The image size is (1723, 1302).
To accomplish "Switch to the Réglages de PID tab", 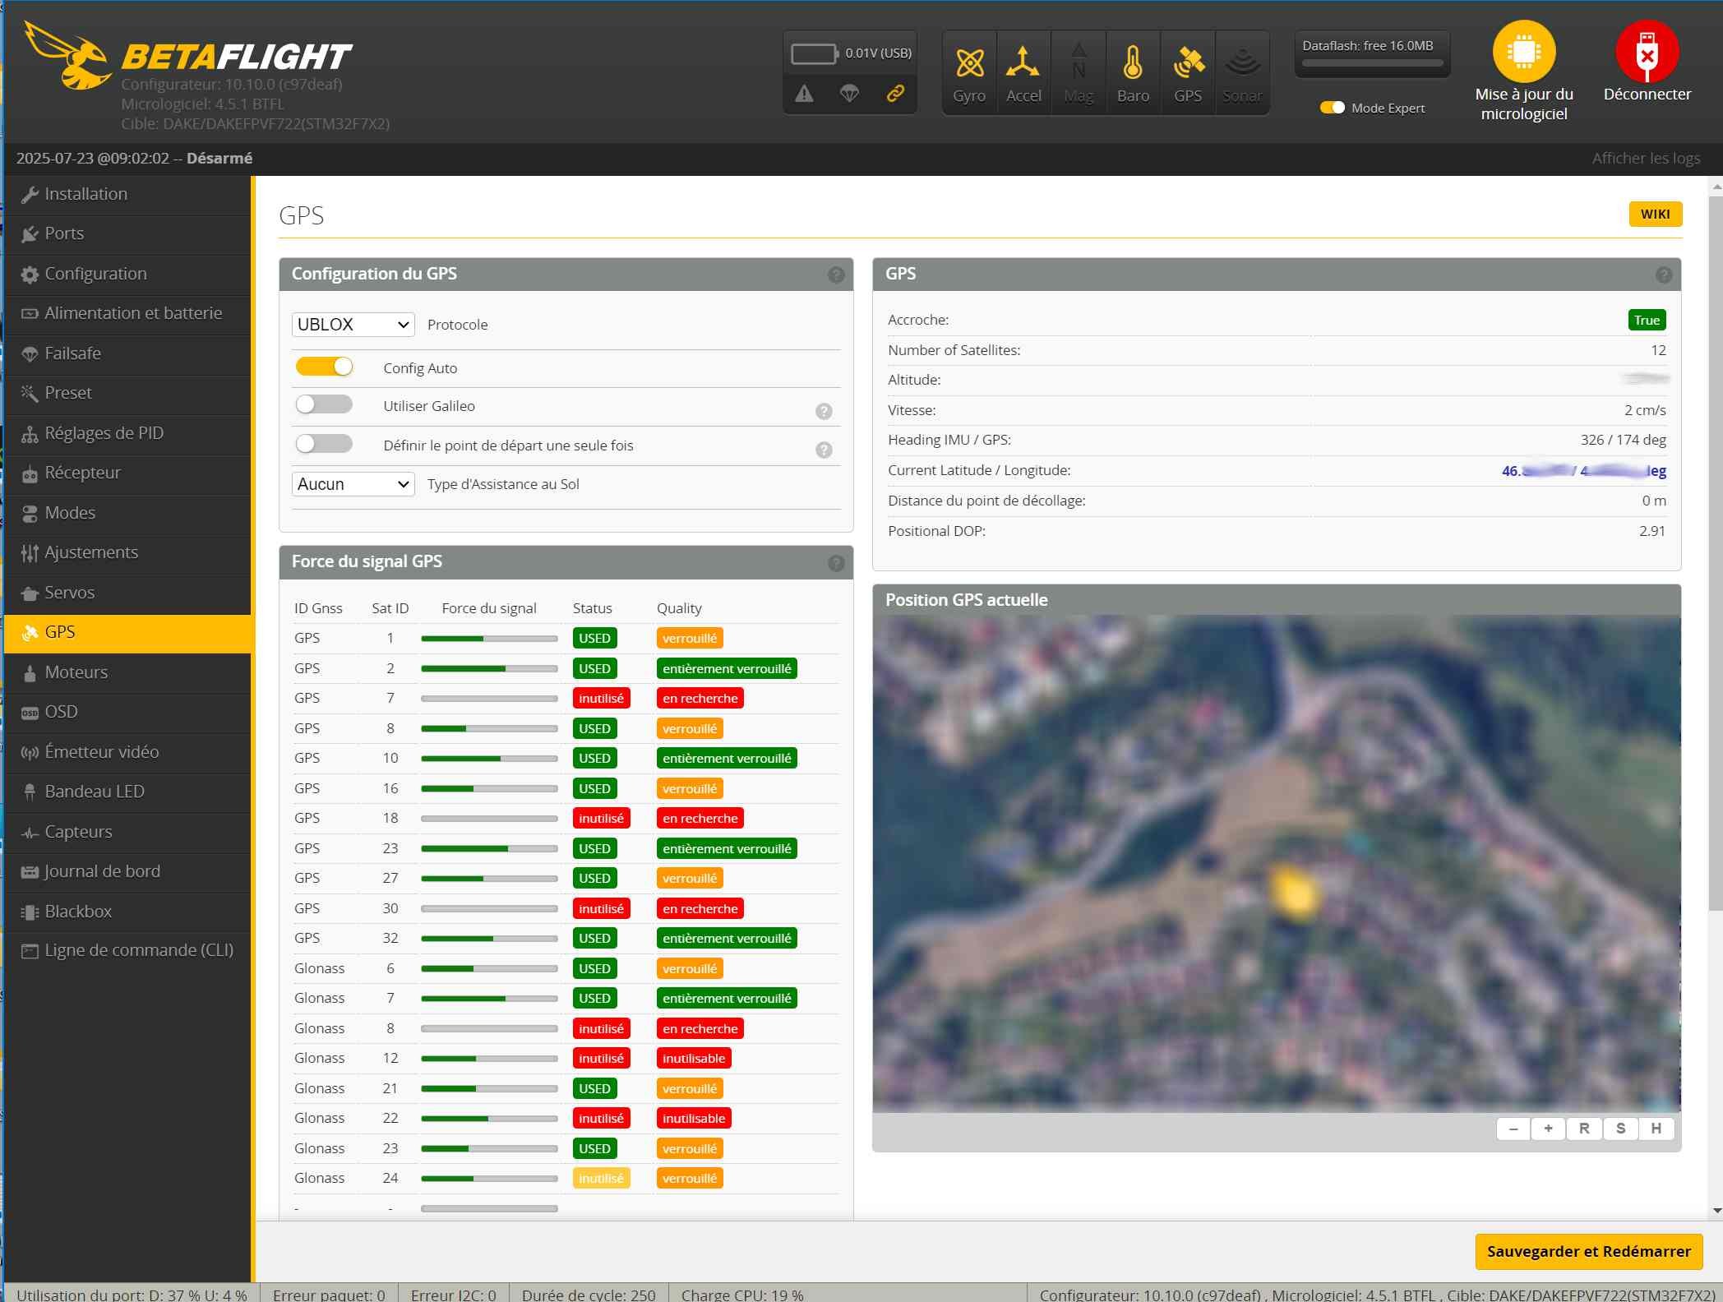I will (x=104, y=433).
